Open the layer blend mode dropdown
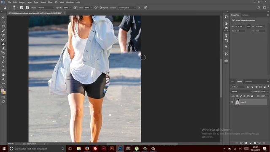The width and height of the screenshot is (270, 152). pos(241,92)
